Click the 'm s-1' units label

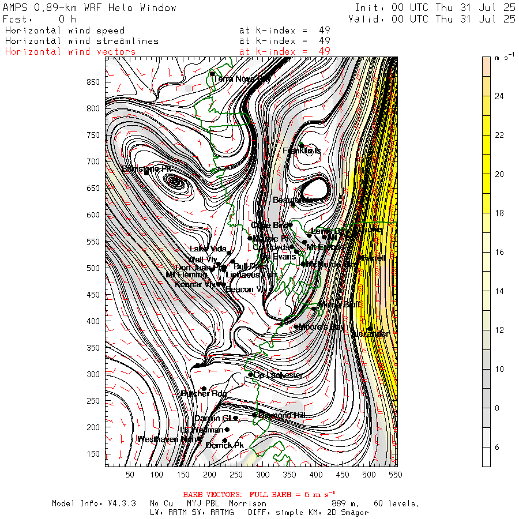click(x=505, y=57)
